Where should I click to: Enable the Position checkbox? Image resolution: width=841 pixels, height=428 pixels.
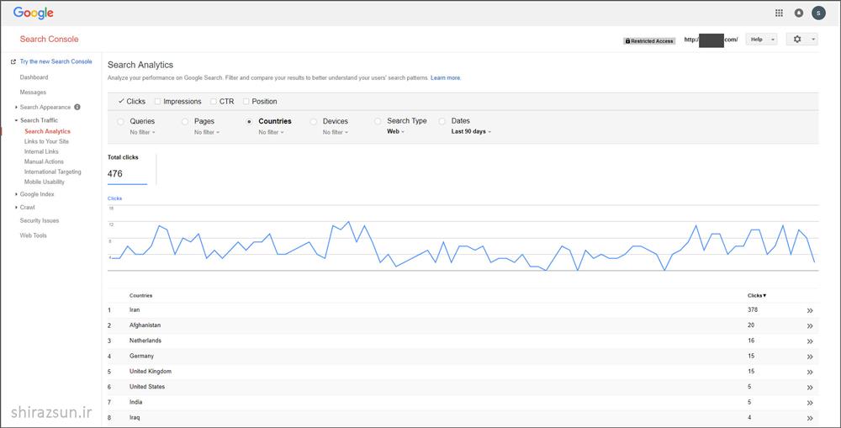[x=246, y=102]
